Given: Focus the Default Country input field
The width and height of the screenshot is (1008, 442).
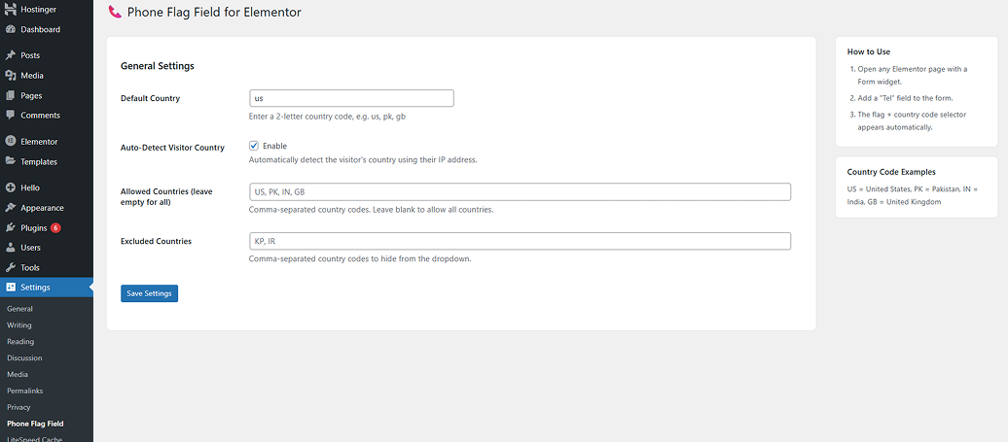Looking at the screenshot, I should [351, 98].
